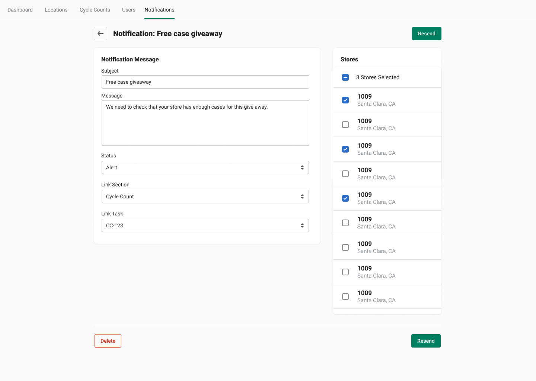This screenshot has width=536, height=381.
Task: Check the second store 1009 checkbox
Action: coord(345,125)
